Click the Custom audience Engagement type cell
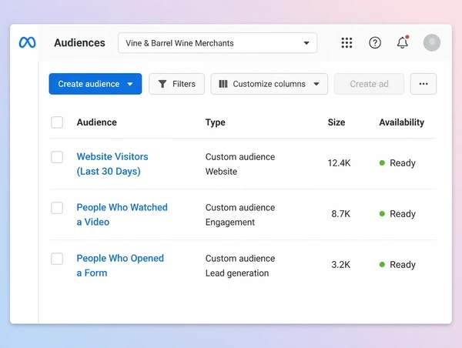The height and width of the screenshot is (348, 462). (x=240, y=215)
